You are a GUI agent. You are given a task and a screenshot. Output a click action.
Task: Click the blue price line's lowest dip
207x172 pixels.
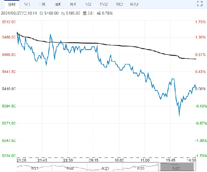tap(179, 115)
